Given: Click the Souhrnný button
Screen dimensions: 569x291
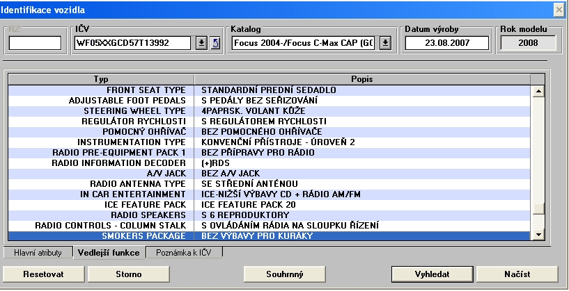Looking at the screenshot, I should (x=285, y=274).
